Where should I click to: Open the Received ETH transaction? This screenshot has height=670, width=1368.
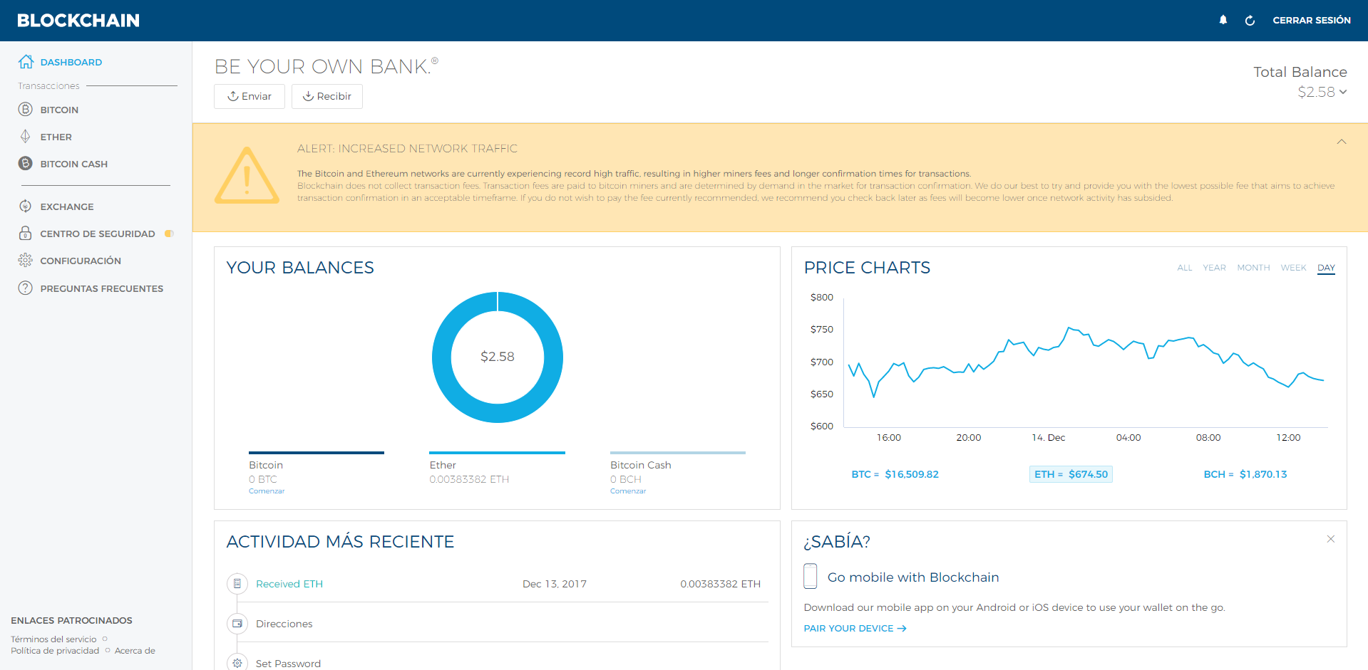pyautogui.click(x=289, y=584)
